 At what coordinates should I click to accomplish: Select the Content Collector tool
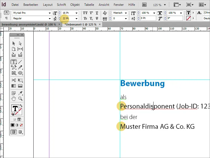(x=14, y=55)
